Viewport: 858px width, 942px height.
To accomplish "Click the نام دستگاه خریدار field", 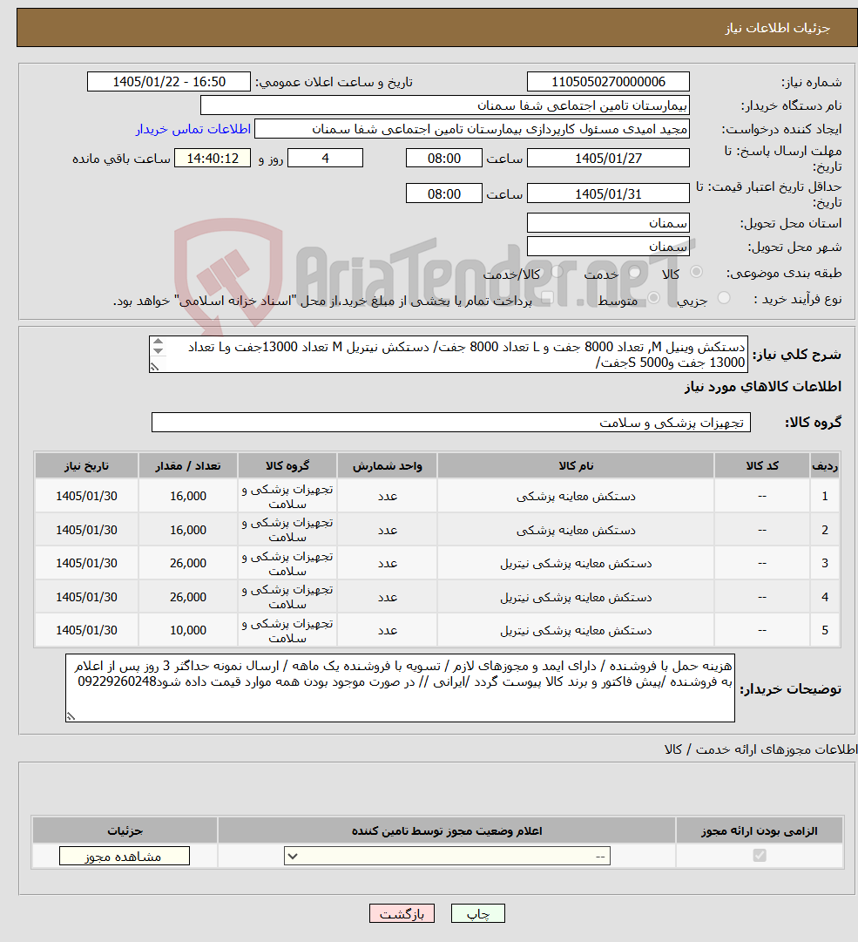I will point(445,105).
